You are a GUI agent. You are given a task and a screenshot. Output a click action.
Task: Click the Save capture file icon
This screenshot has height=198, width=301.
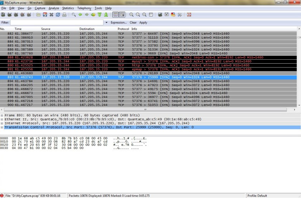(x=45, y=15)
